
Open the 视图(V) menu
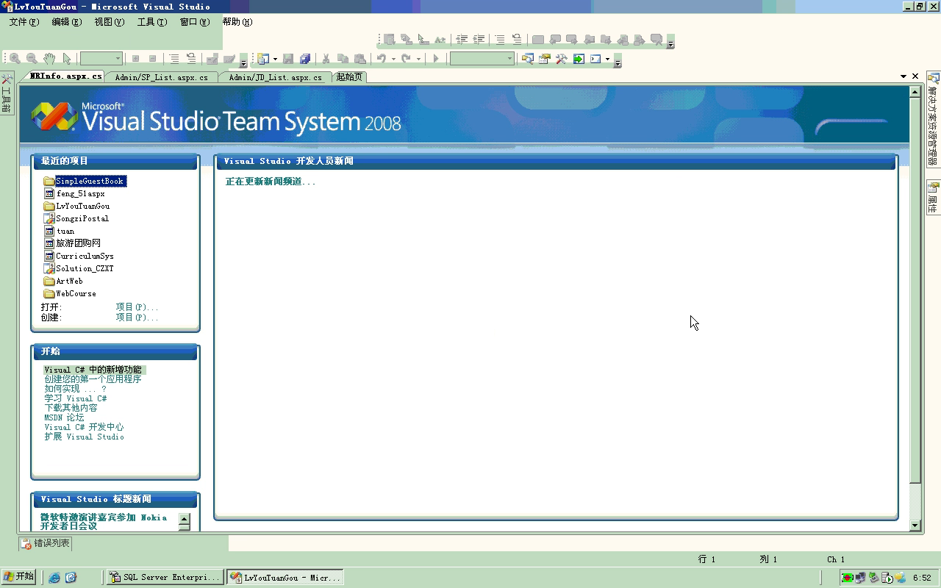109,22
